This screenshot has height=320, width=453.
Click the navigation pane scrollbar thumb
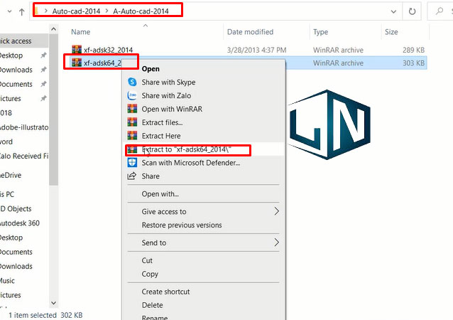(x=53, y=110)
